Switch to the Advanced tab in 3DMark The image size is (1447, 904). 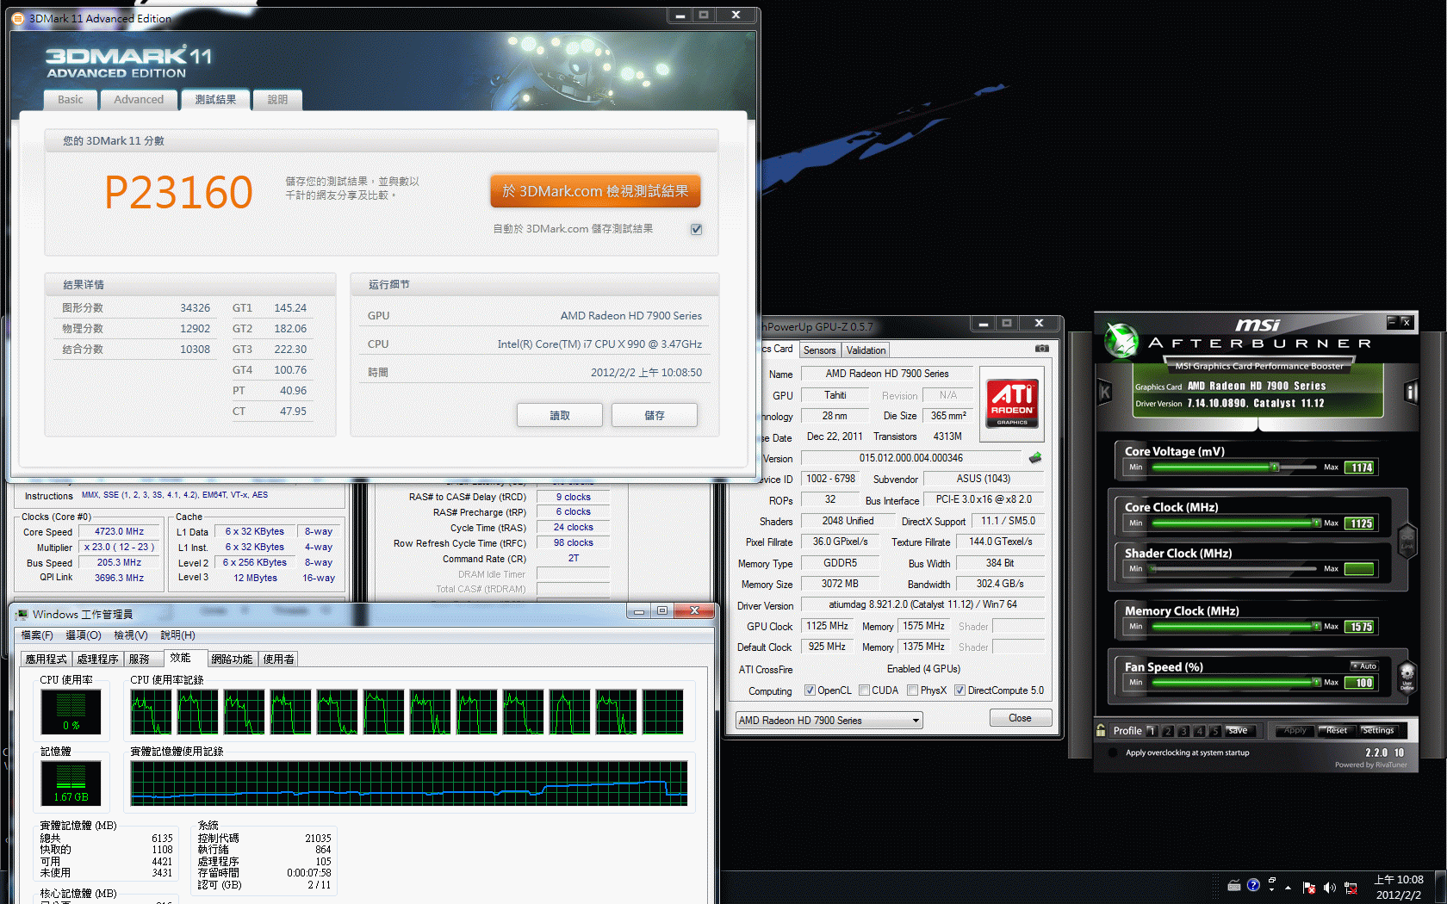(x=139, y=100)
